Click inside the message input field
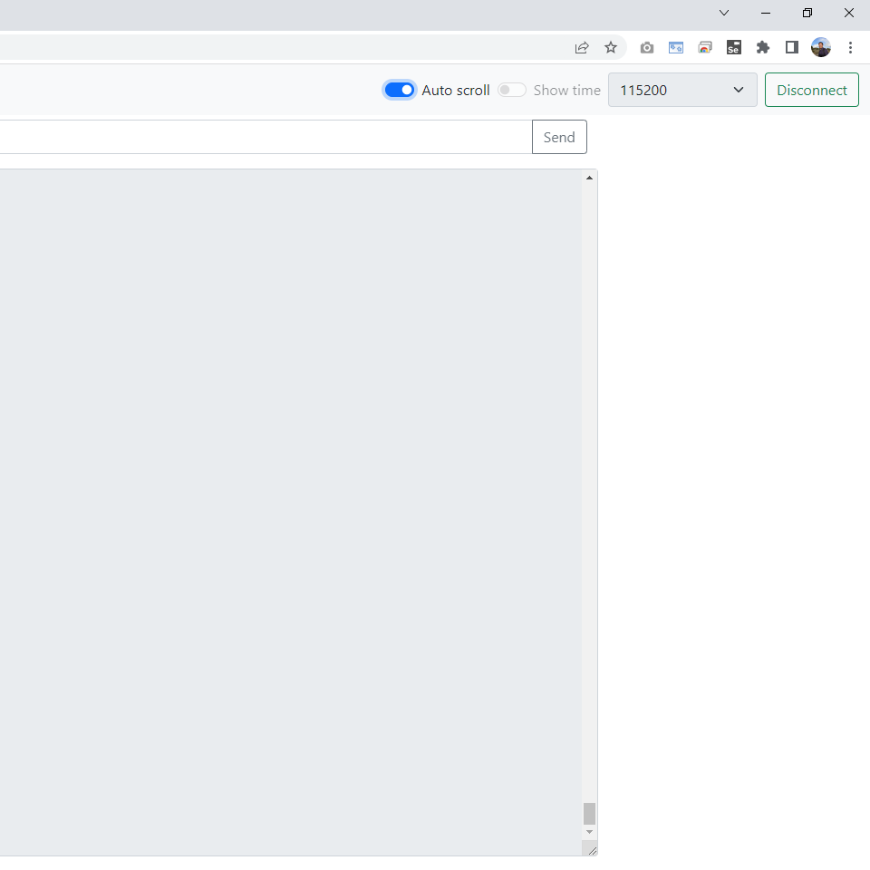Screen dimensions: 870x870 tap(263, 137)
